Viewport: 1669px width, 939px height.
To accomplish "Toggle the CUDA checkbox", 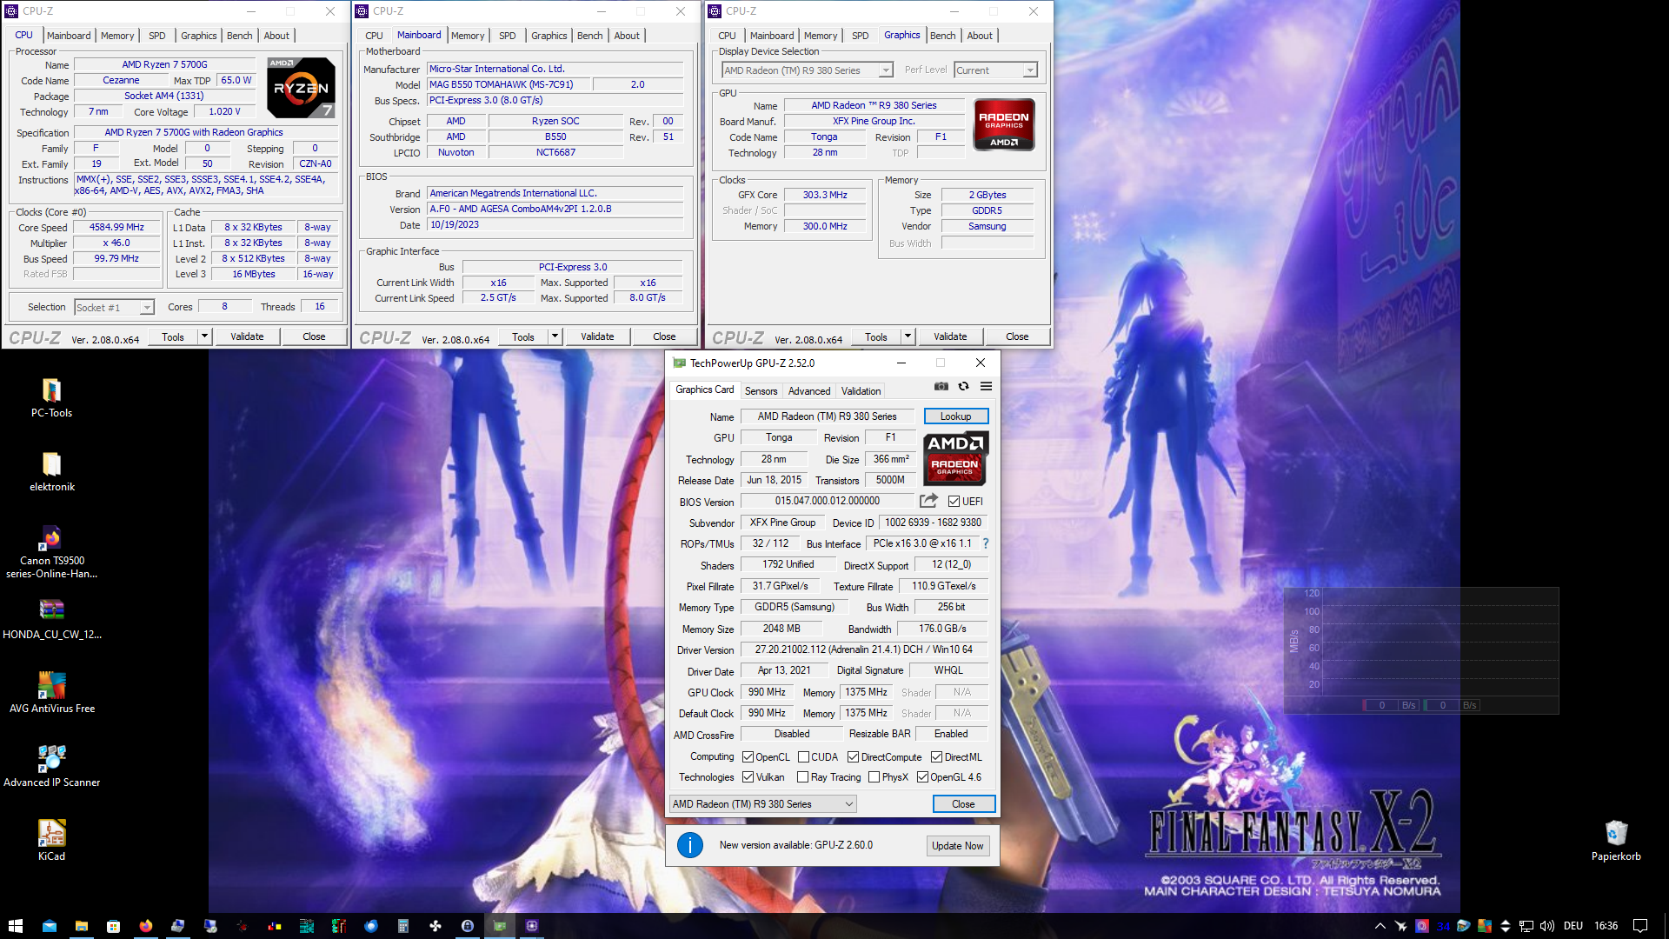I will pos(803,757).
